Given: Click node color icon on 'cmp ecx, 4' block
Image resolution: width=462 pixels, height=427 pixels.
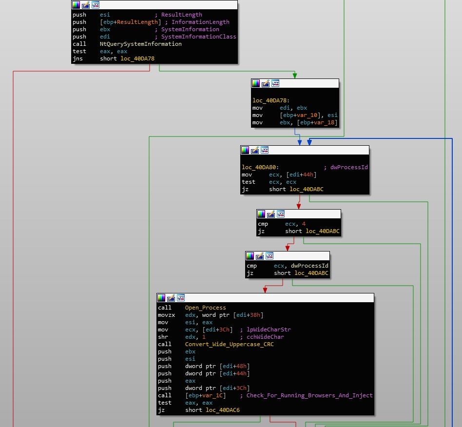Looking at the screenshot, I should [261, 214].
